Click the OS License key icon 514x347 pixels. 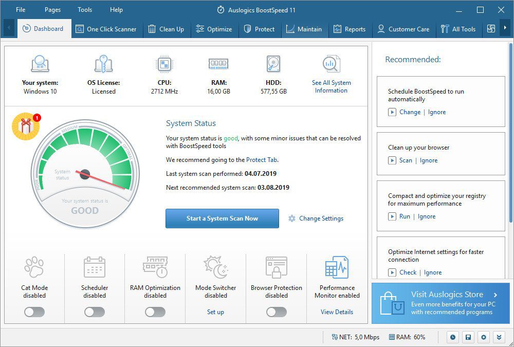104,63
